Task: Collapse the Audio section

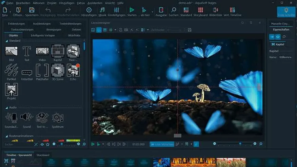Action: tap(7, 107)
